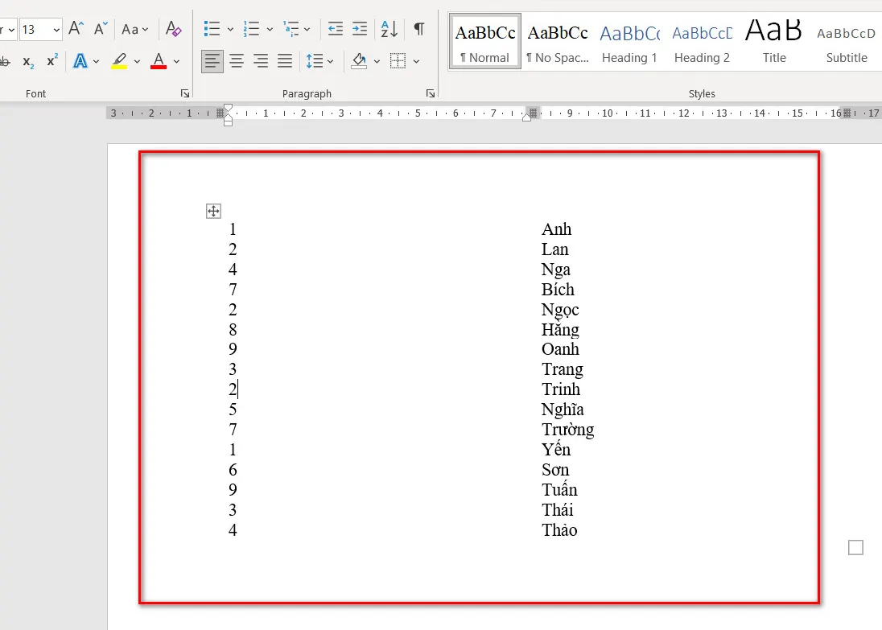Screen dimensions: 882x630
Task: Click the Sort A to Z icon
Action: 389,29
